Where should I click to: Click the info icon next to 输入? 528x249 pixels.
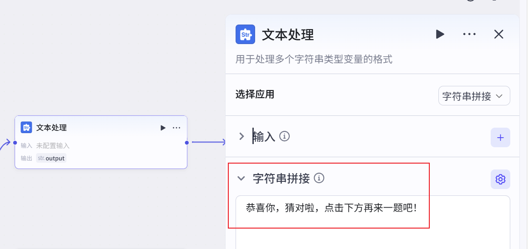tap(285, 136)
